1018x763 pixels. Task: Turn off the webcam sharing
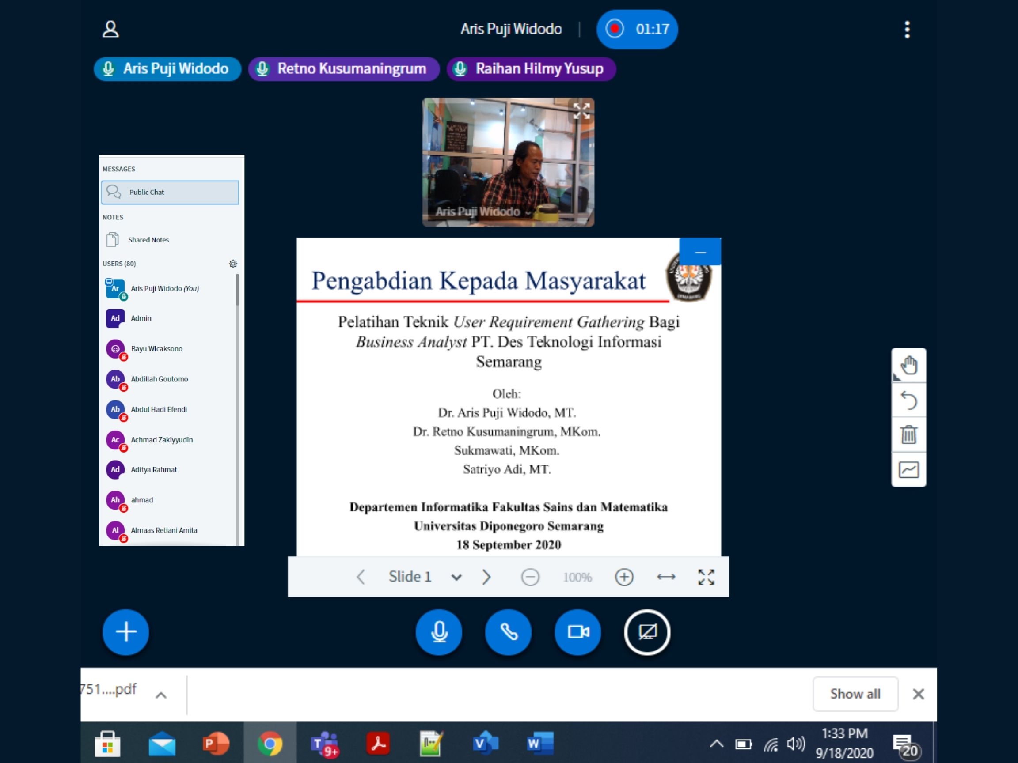[577, 632]
